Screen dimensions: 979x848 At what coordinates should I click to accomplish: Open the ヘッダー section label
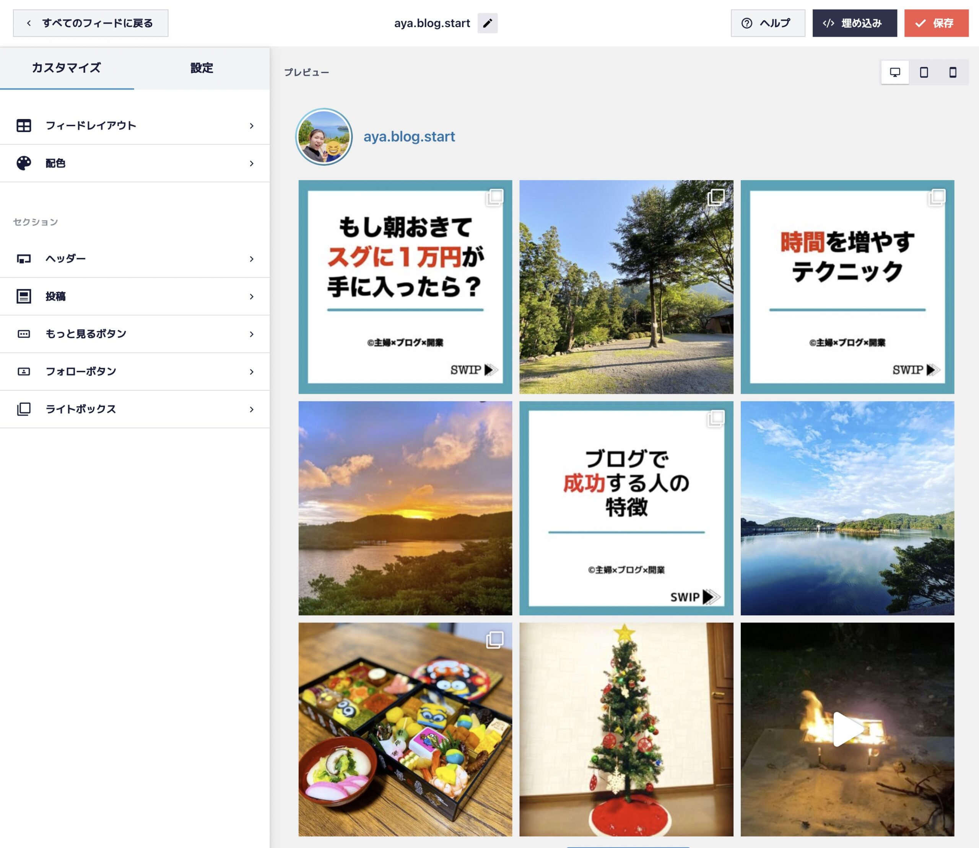point(66,259)
